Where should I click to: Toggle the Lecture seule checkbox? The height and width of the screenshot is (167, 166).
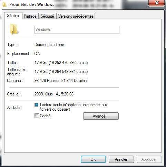pos(37,105)
